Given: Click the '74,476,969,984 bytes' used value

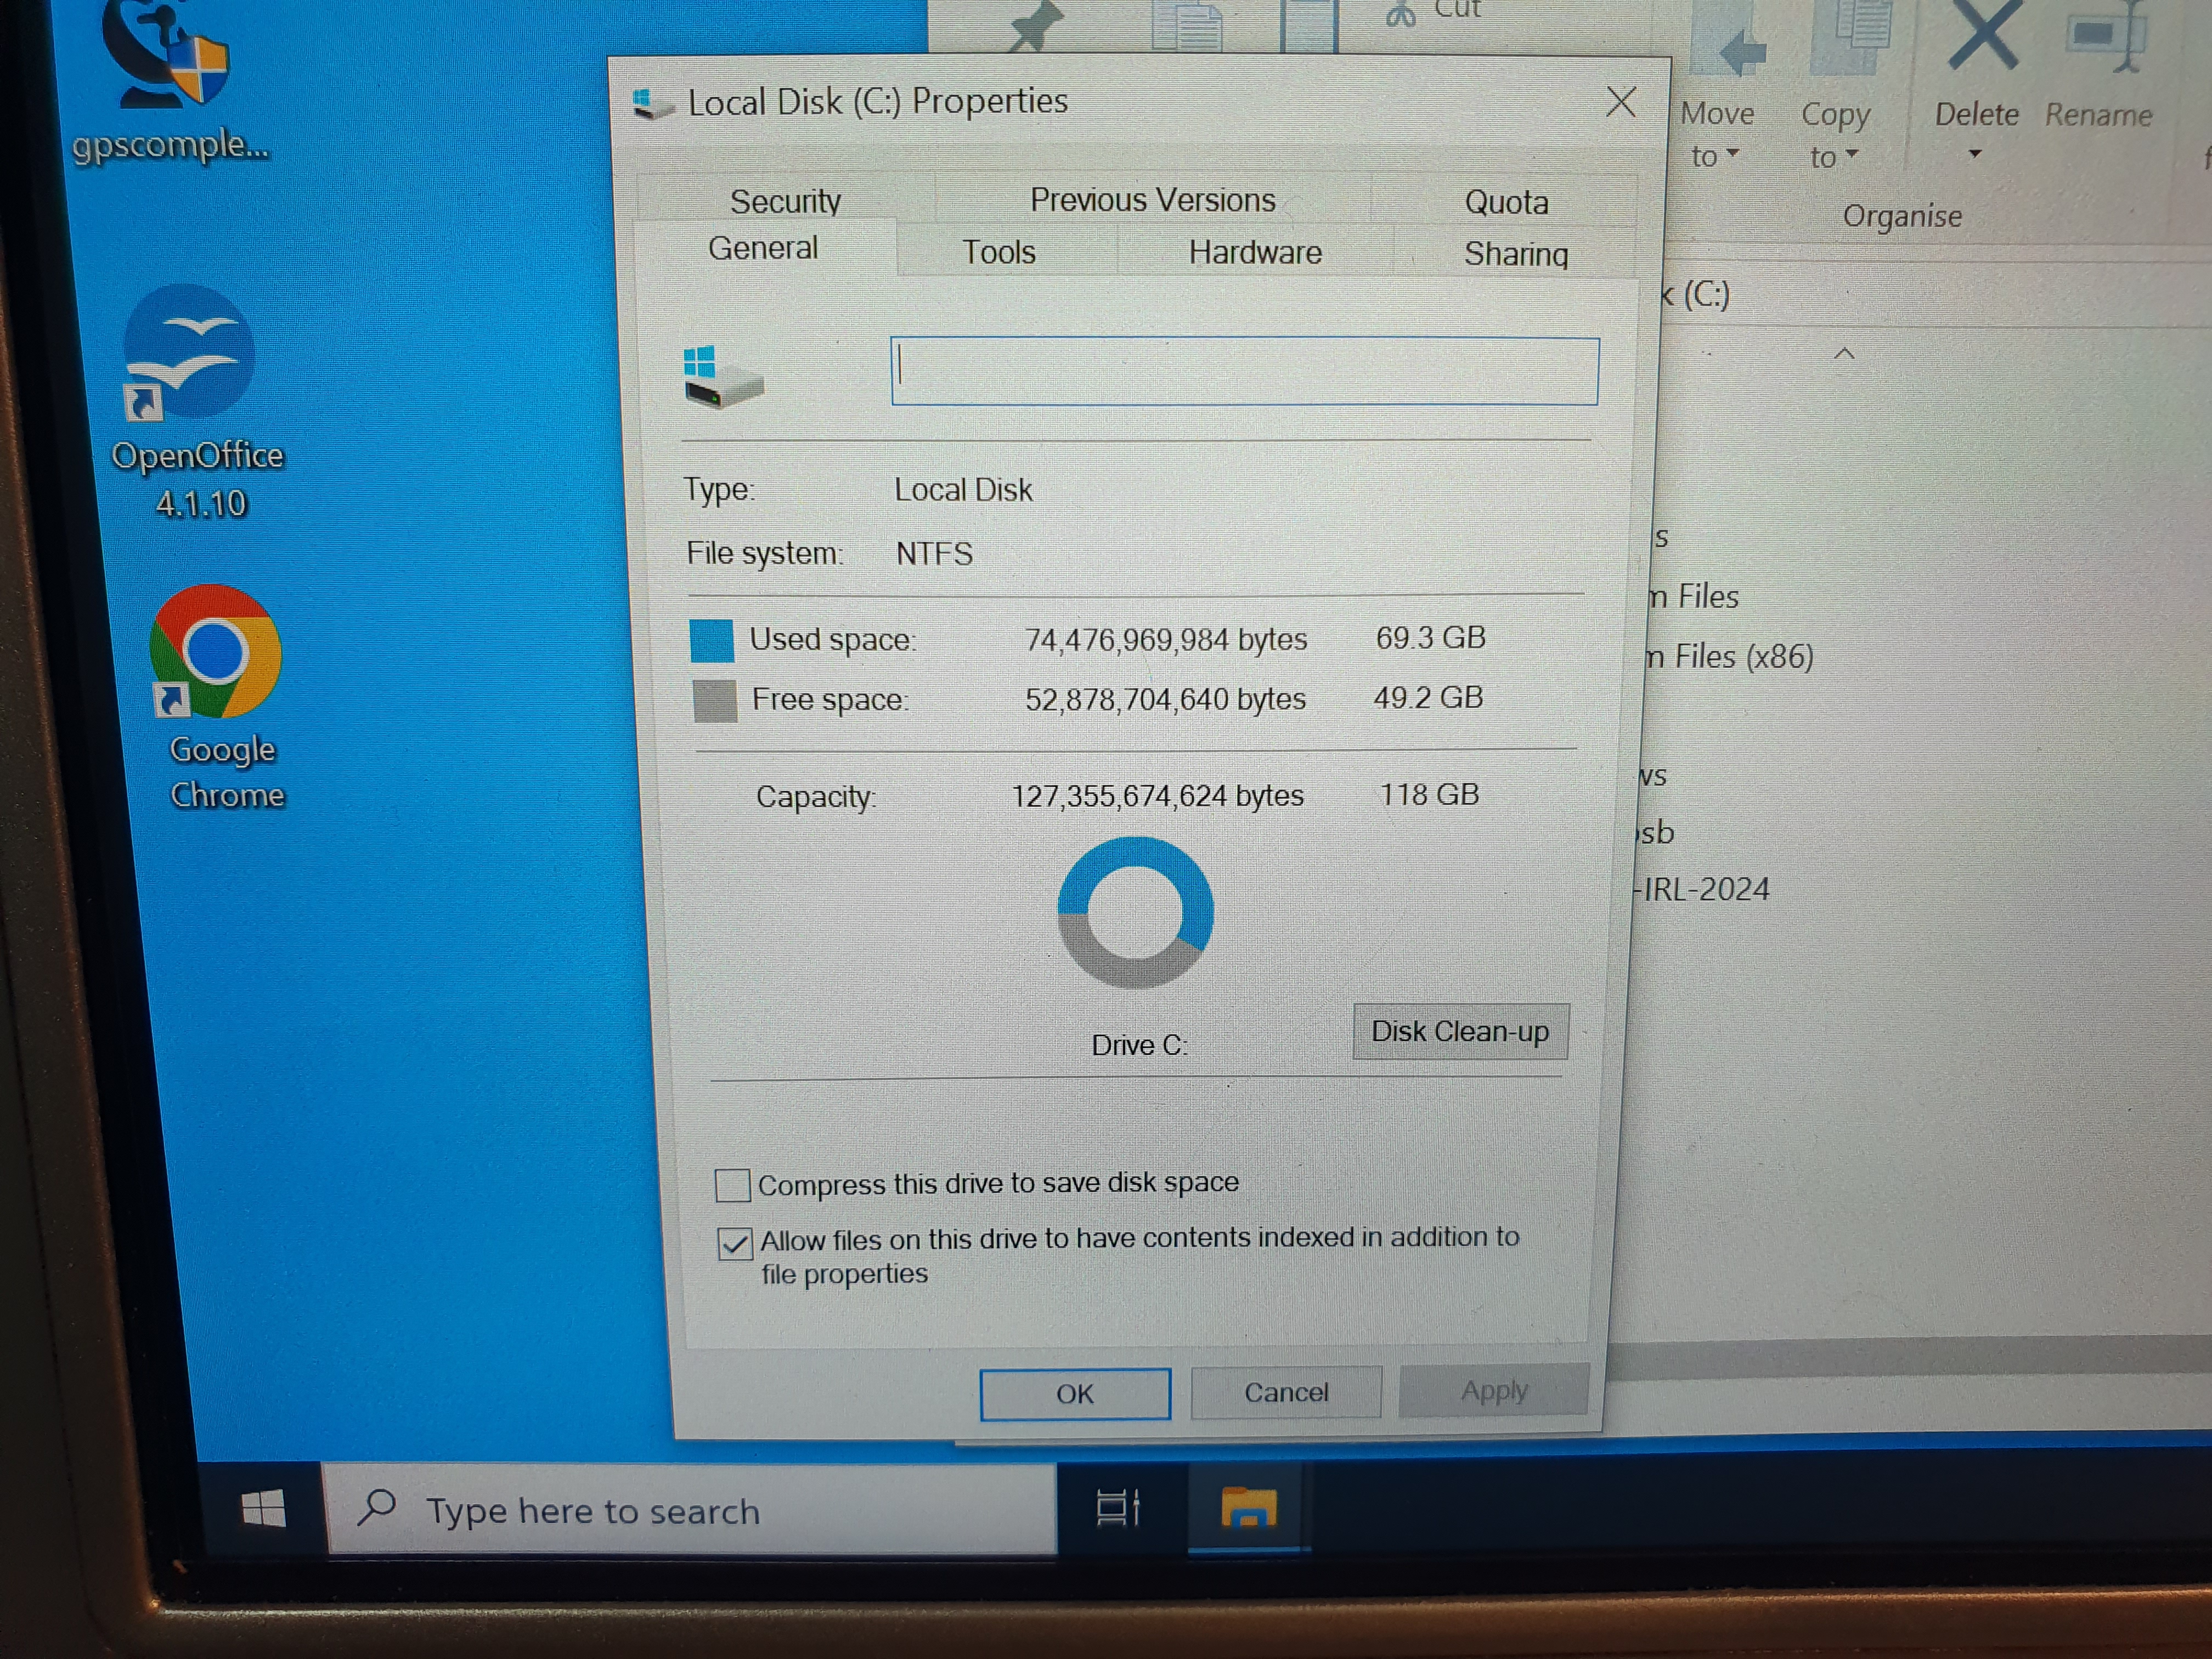Looking at the screenshot, I should tap(1166, 639).
